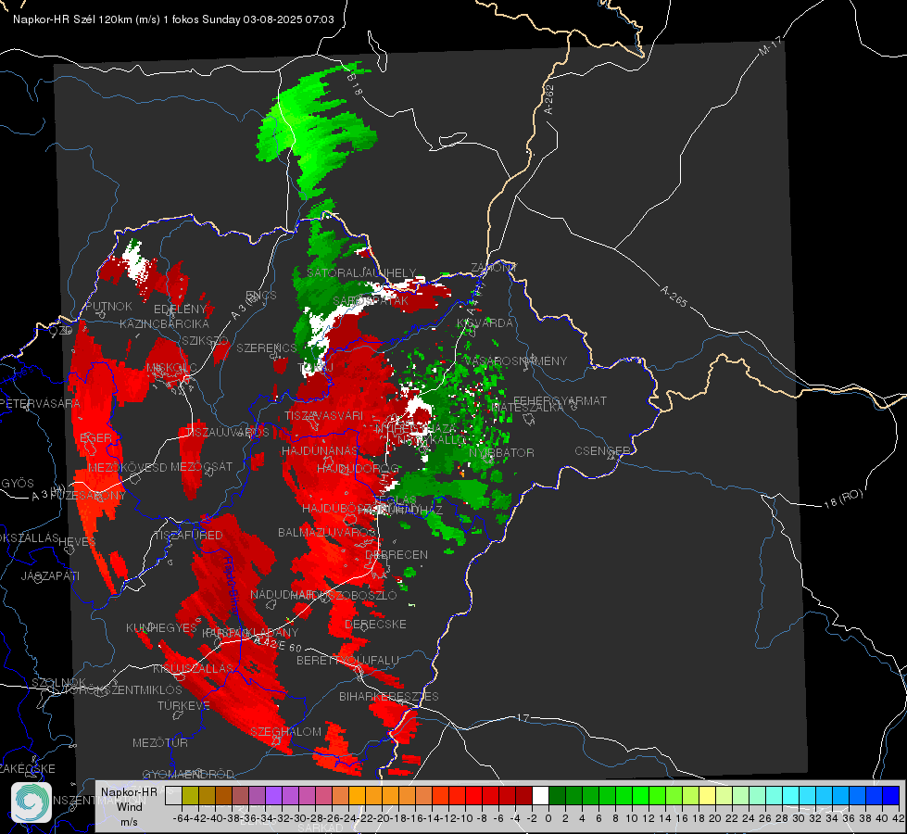The width and height of the screenshot is (907, 834).
Task: Click the SAROSPATAK town label
Action: click(x=371, y=301)
